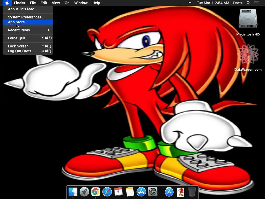Open the Trash in the Dock
265x199 pixels.
coord(192,192)
